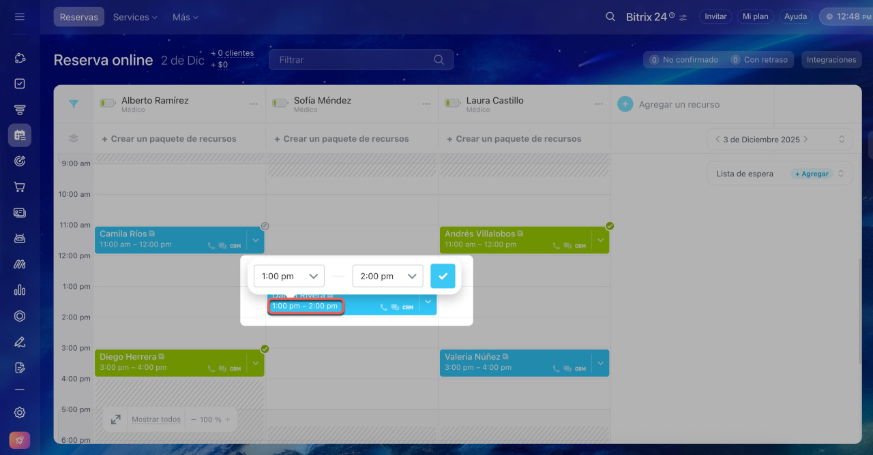Toggle unconfirmed mark on Camila Ríos booking

pyautogui.click(x=265, y=226)
